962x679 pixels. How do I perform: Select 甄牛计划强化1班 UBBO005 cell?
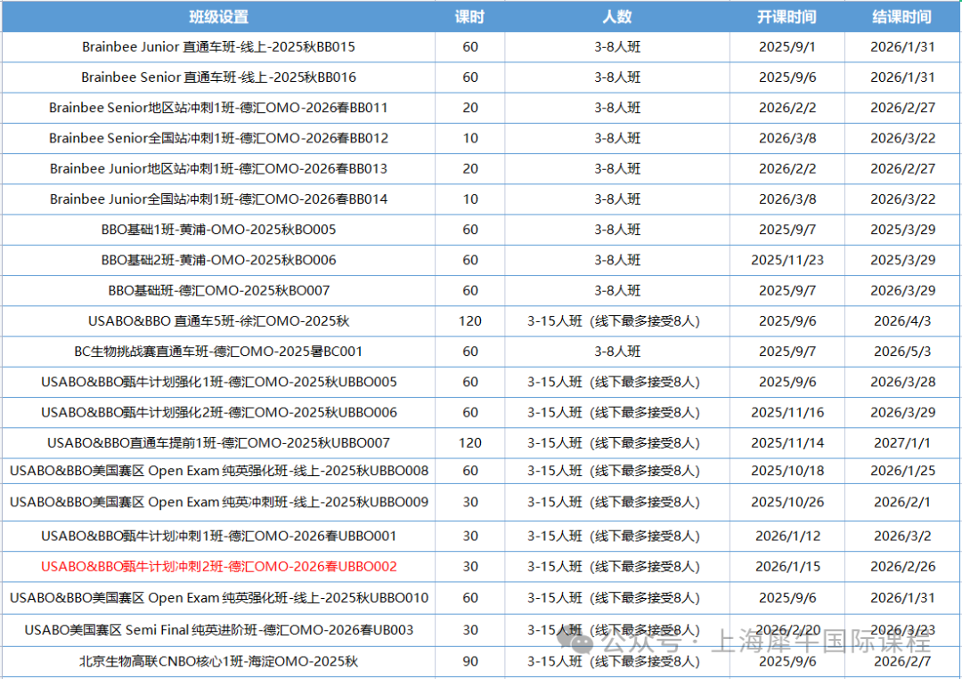tap(218, 382)
